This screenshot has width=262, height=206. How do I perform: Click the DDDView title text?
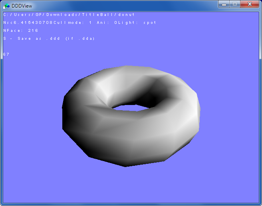[x=22, y=6]
